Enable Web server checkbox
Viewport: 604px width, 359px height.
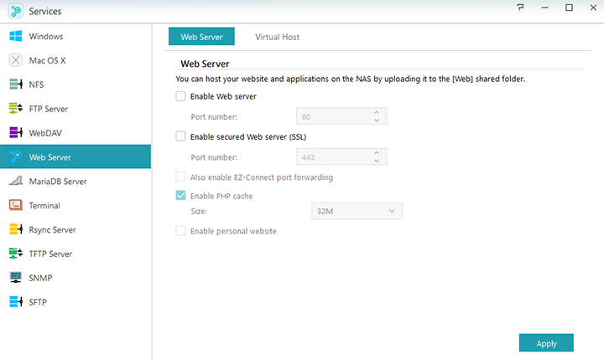[180, 96]
